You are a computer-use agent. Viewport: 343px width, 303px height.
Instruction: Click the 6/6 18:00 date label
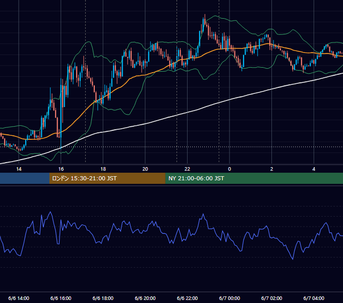tap(103, 298)
